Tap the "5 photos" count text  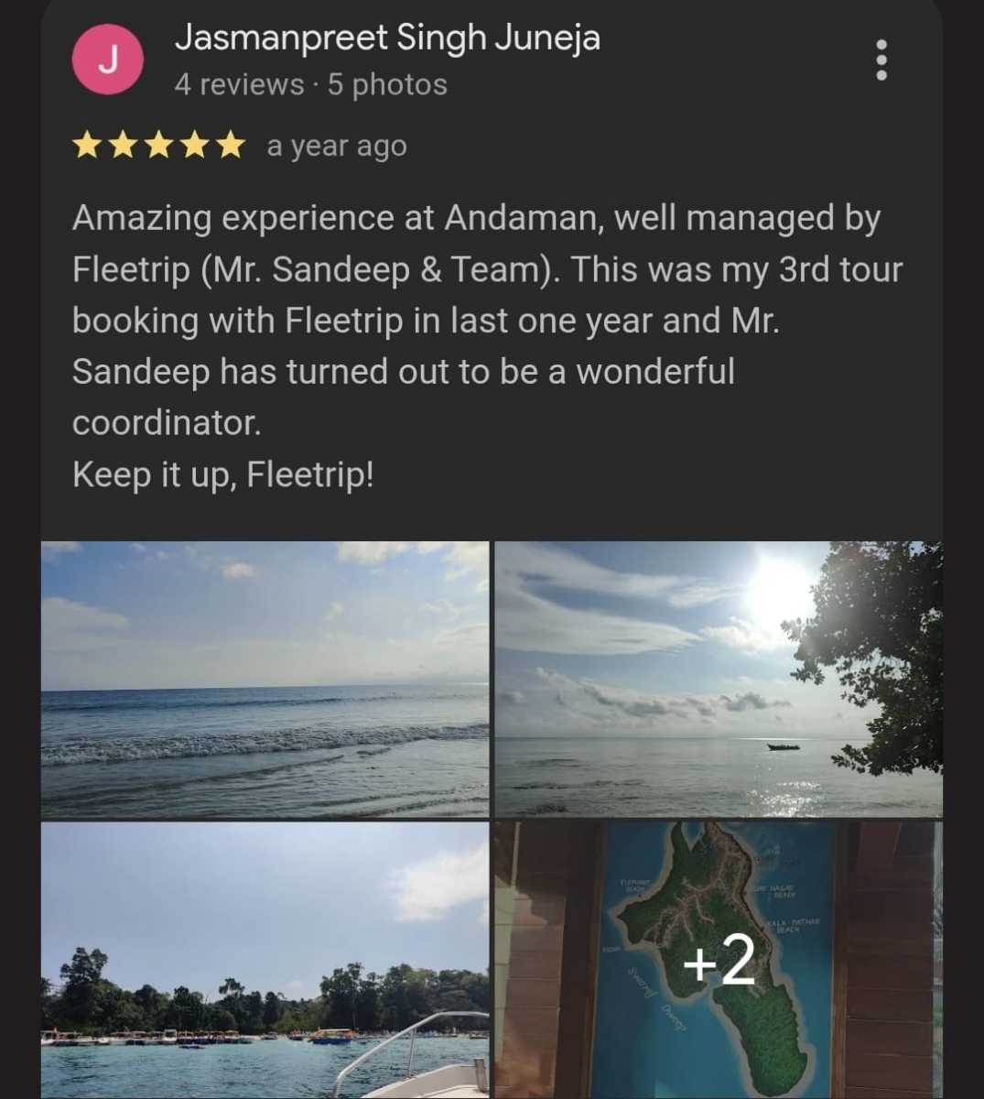(387, 84)
